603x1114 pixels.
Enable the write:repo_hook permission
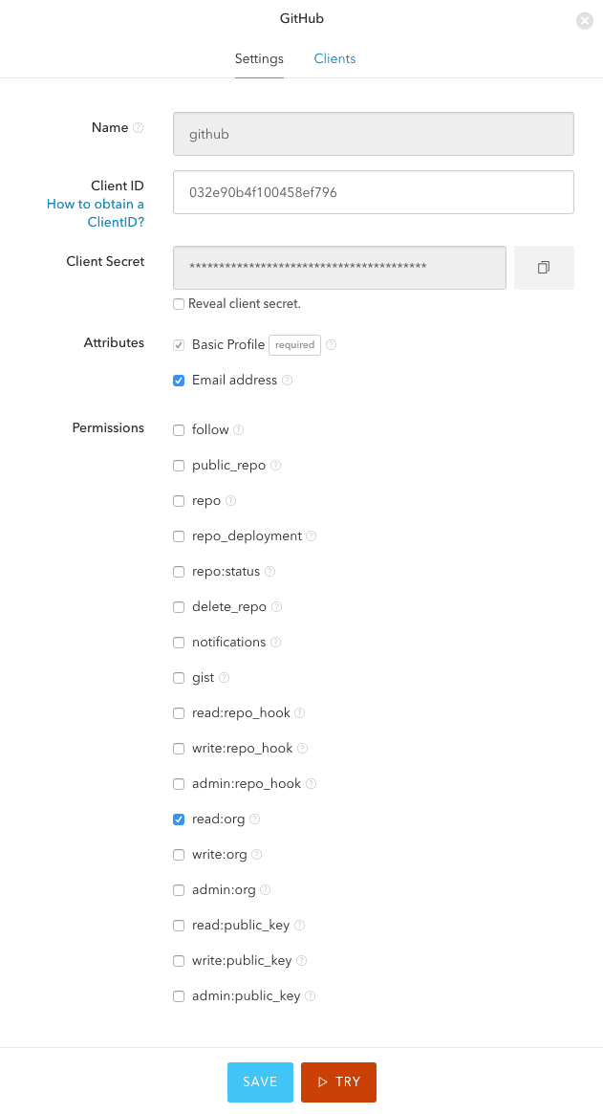(x=179, y=748)
